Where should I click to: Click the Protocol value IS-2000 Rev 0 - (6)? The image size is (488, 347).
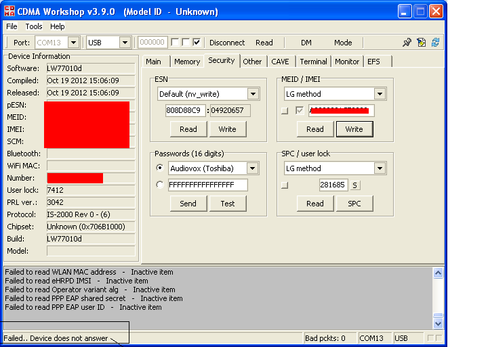pyautogui.click(x=91, y=214)
